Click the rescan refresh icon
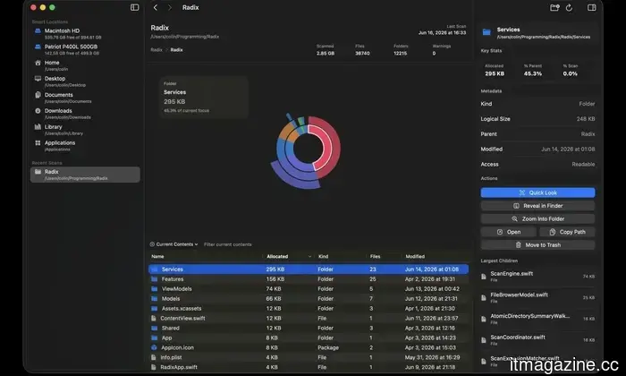Screen dimensions: 626x376 (569, 7)
